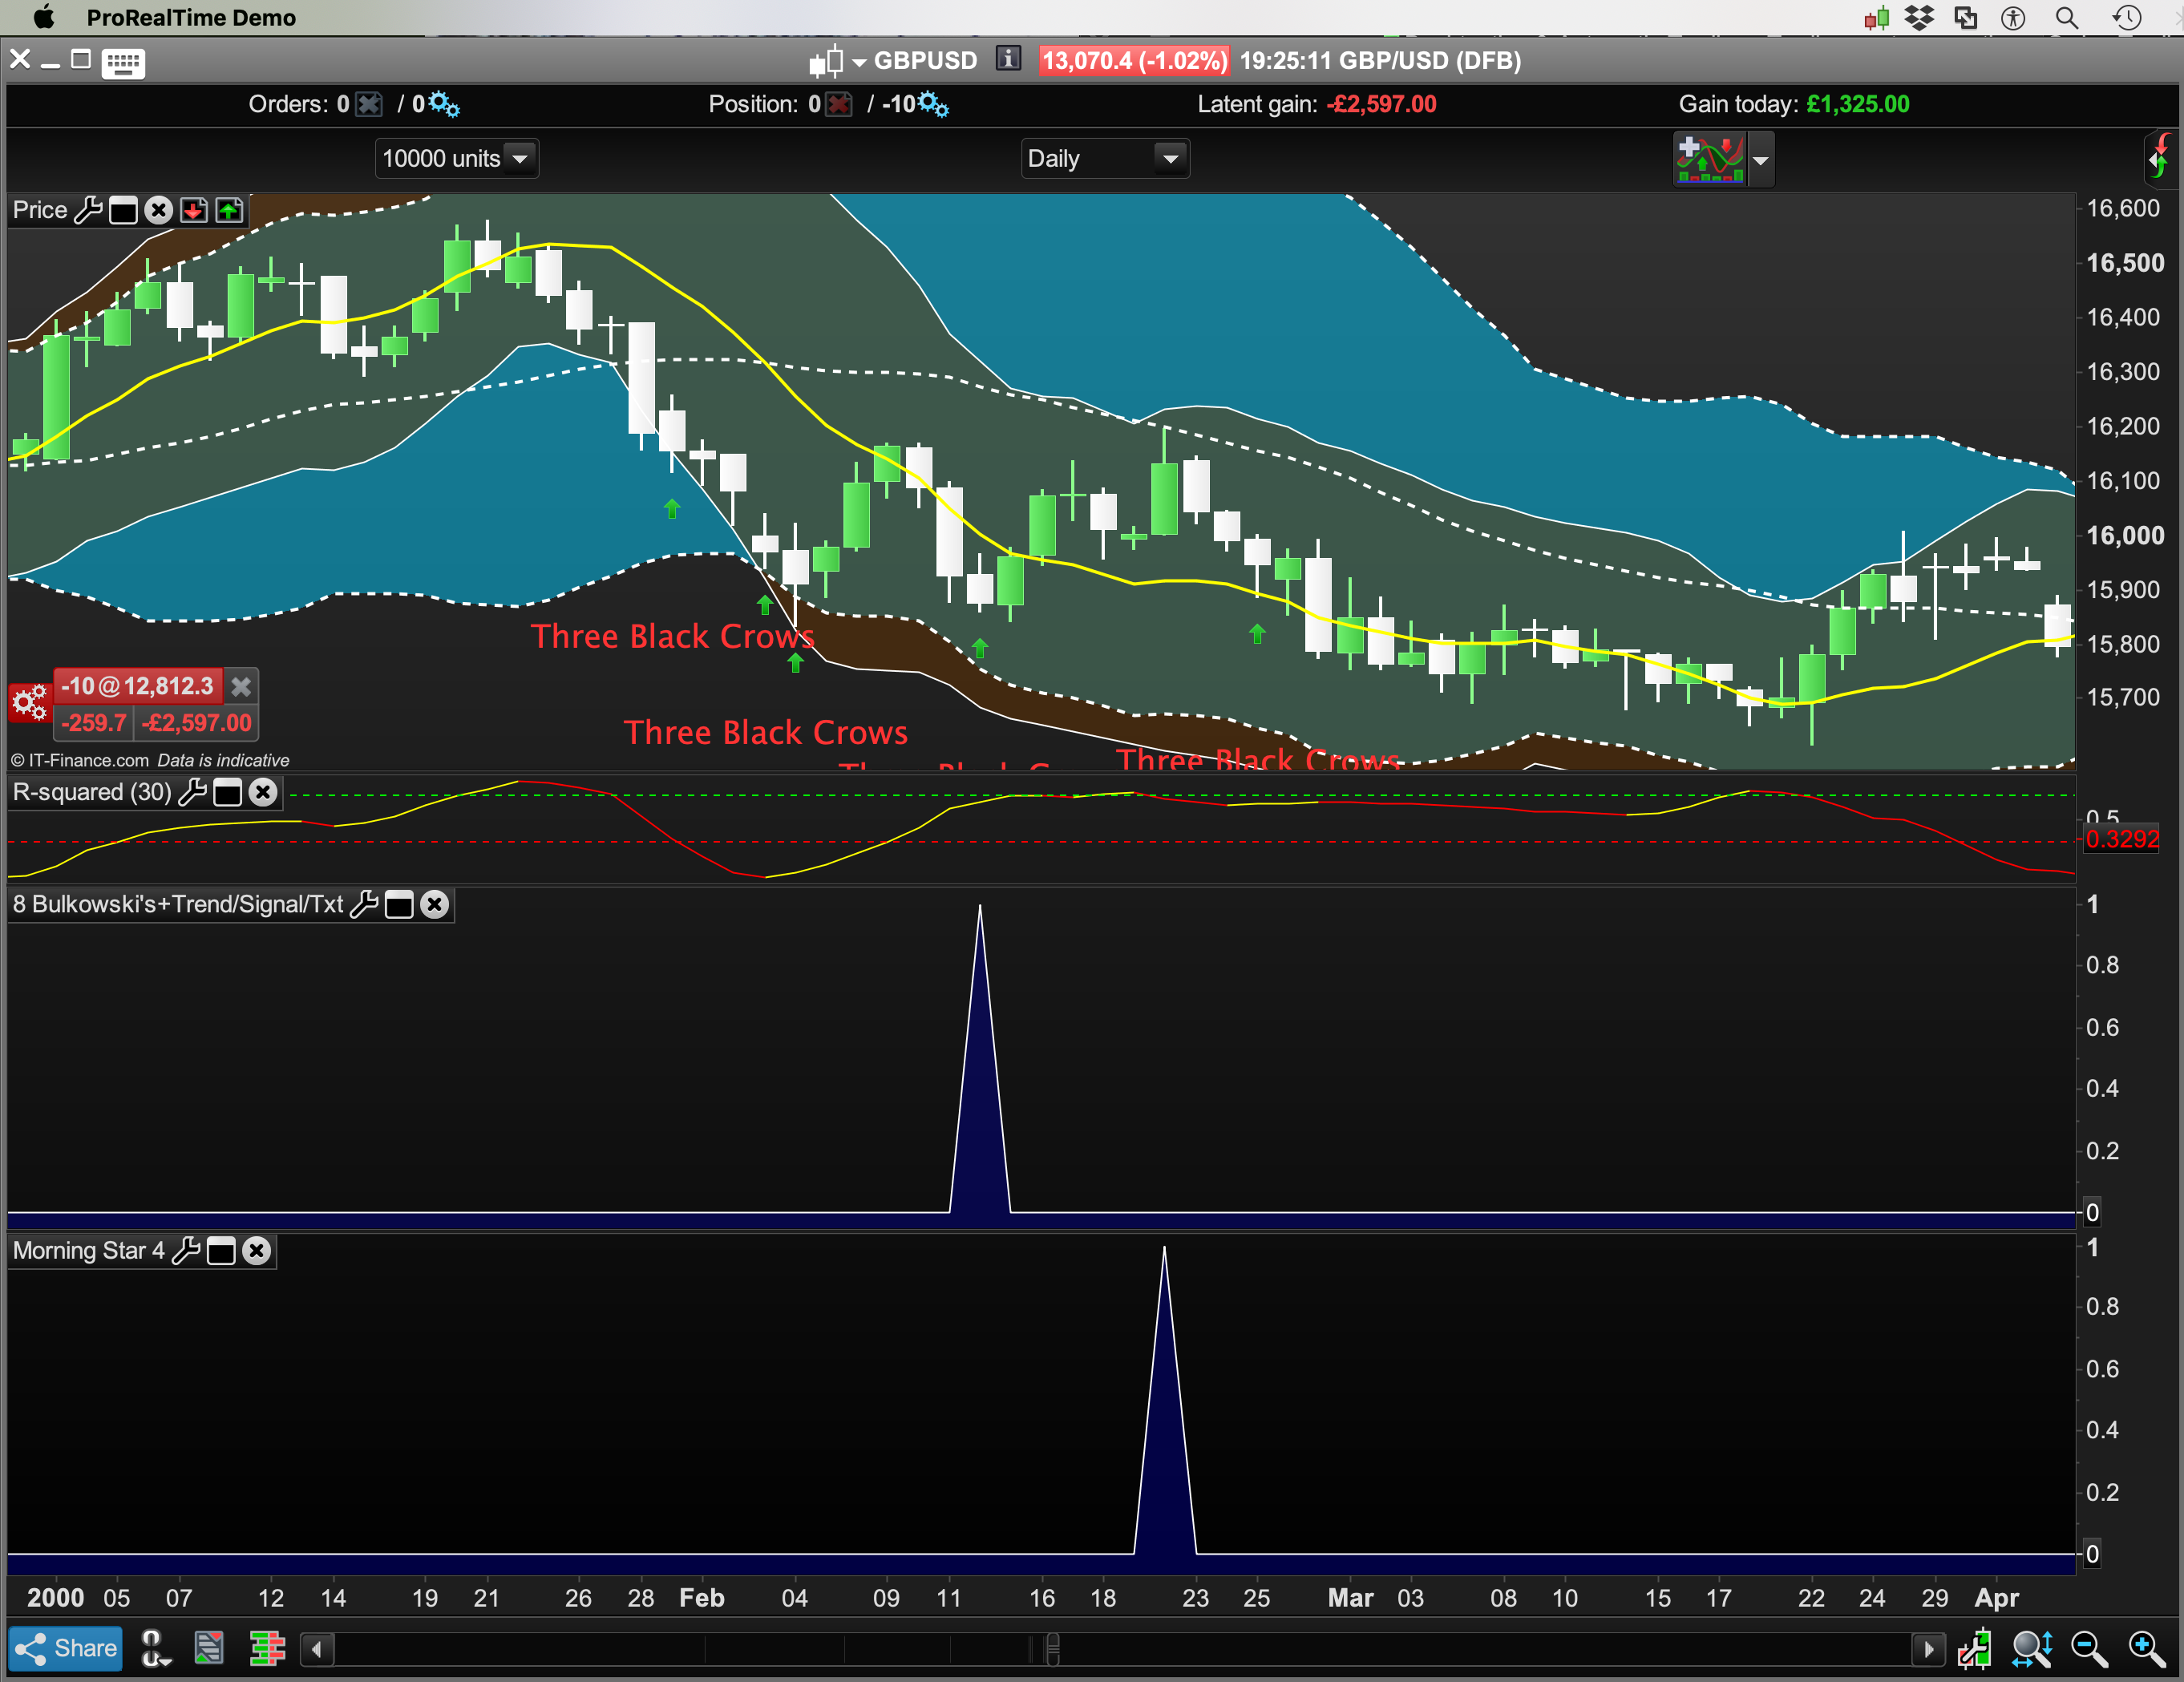Click the on-screen keyboard icon
Viewport: 2184px width, 1682px height.
123,62
